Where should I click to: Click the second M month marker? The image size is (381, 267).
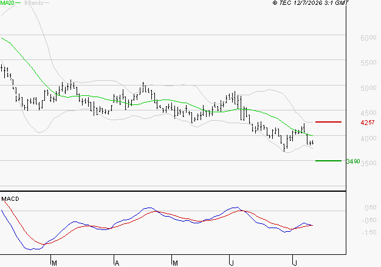click(x=175, y=263)
